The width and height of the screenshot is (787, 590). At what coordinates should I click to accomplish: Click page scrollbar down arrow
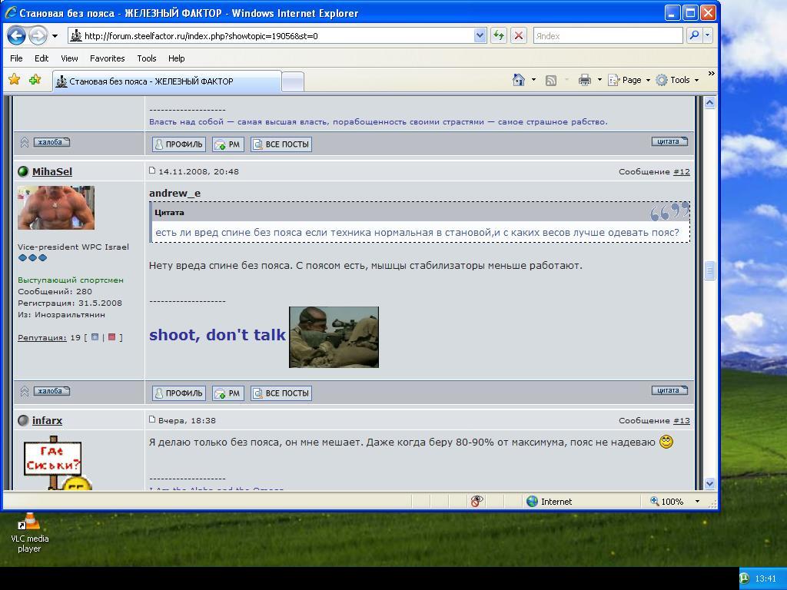pos(709,483)
